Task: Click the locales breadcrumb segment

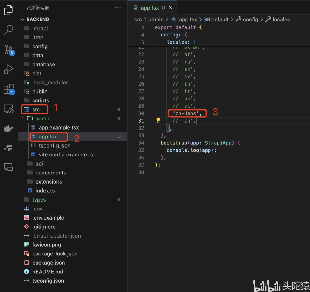Action: (281, 20)
